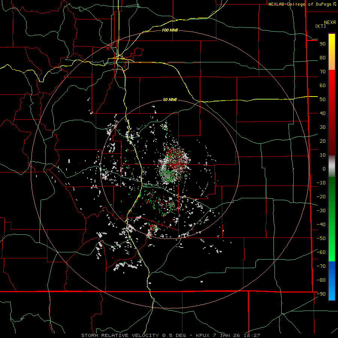Image resolution: width=338 pixels, height=338 pixels.
Task: Select the 80 value on velocity scale
Action: coord(323,58)
